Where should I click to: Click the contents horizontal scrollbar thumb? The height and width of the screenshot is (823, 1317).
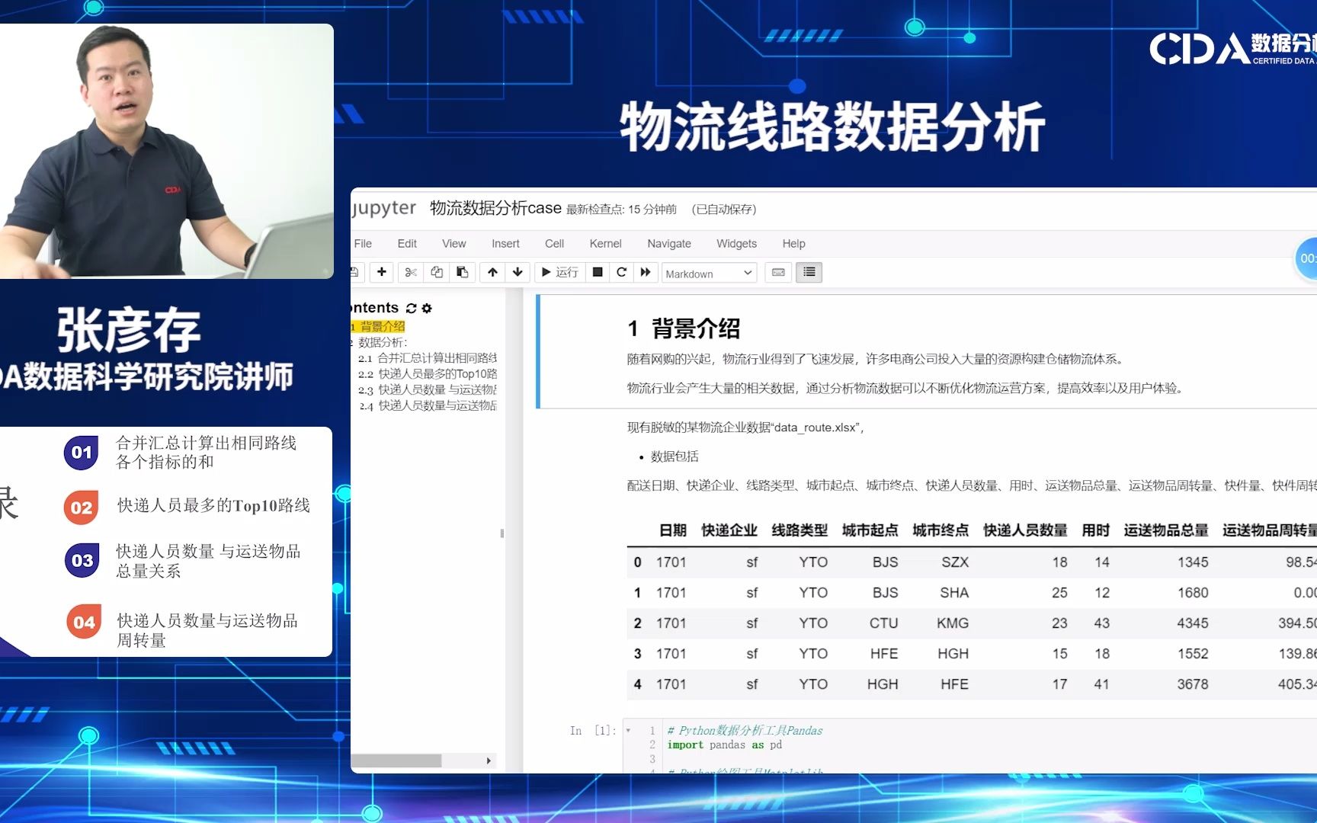click(396, 761)
